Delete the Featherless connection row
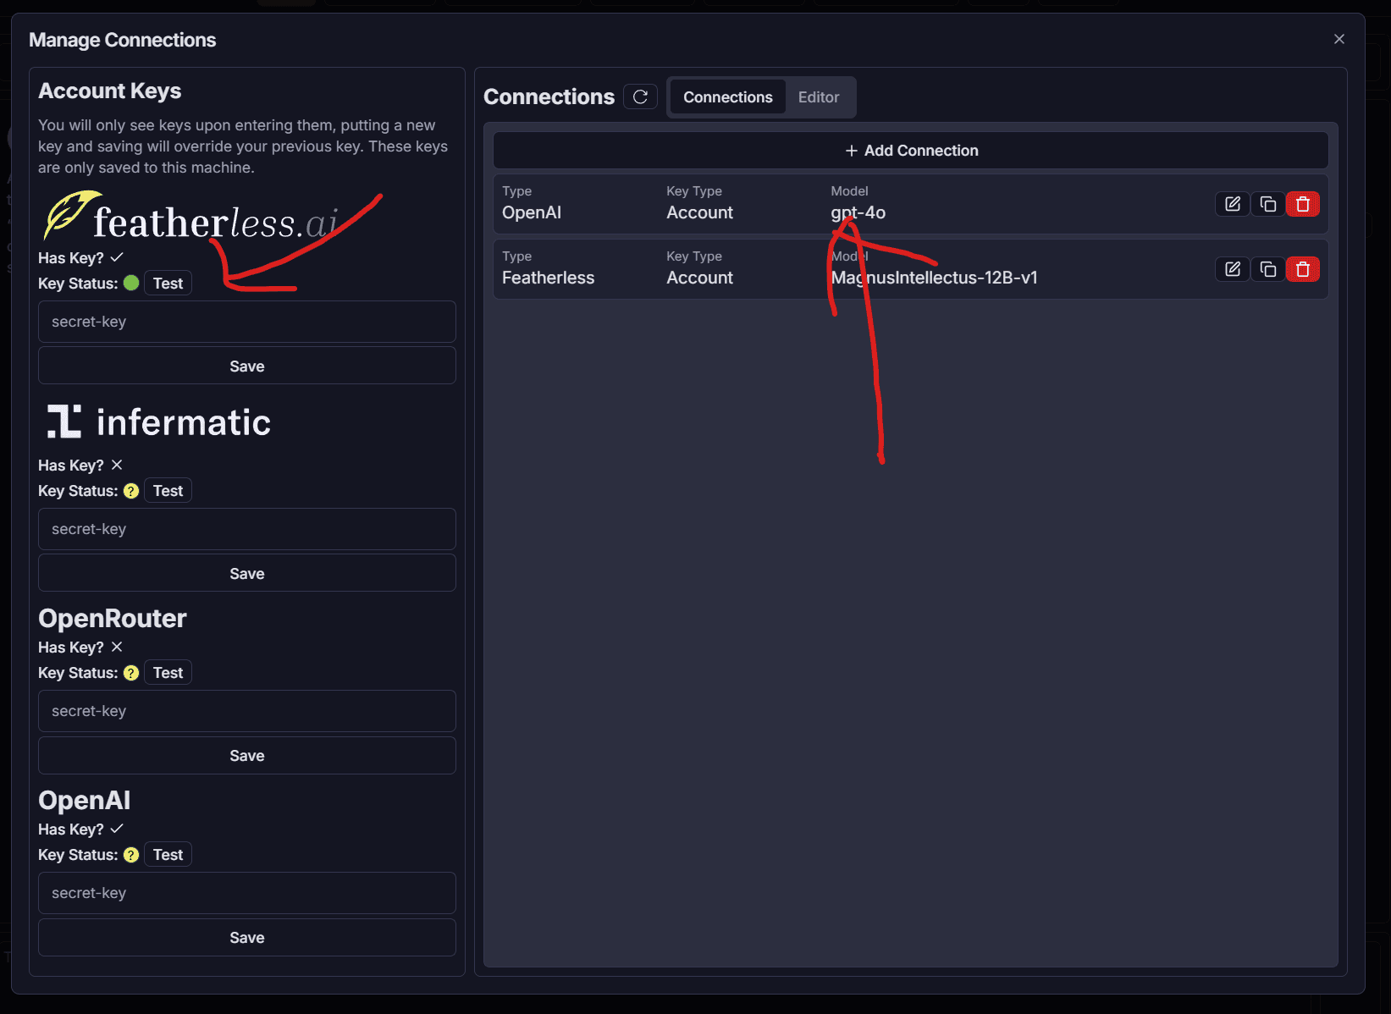The image size is (1391, 1014). [1303, 269]
